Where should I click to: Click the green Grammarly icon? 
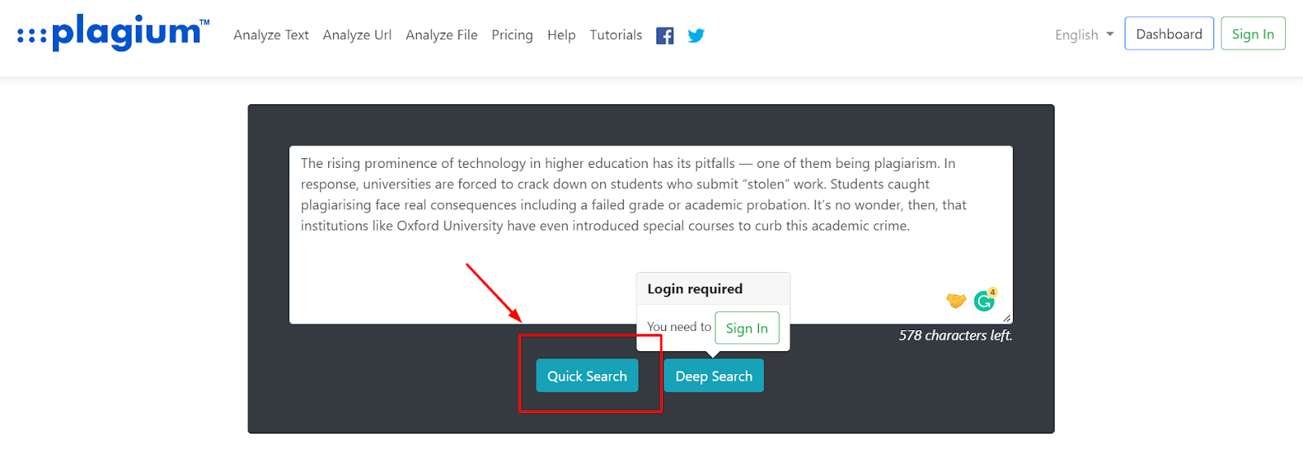[x=984, y=302]
